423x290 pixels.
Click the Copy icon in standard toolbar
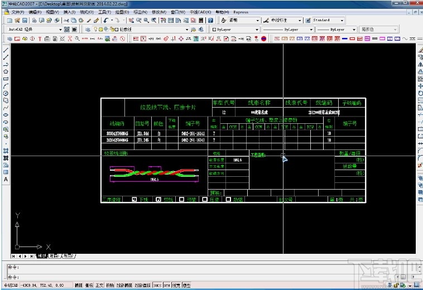(74, 21)
